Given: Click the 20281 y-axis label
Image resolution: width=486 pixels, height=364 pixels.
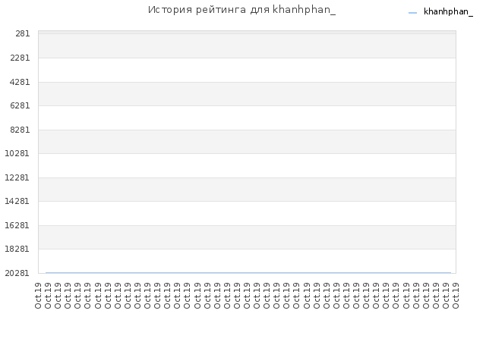Looking at the screenshot, I should point(17,273).
